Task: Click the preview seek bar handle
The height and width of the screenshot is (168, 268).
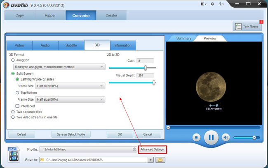Action: 168,127
